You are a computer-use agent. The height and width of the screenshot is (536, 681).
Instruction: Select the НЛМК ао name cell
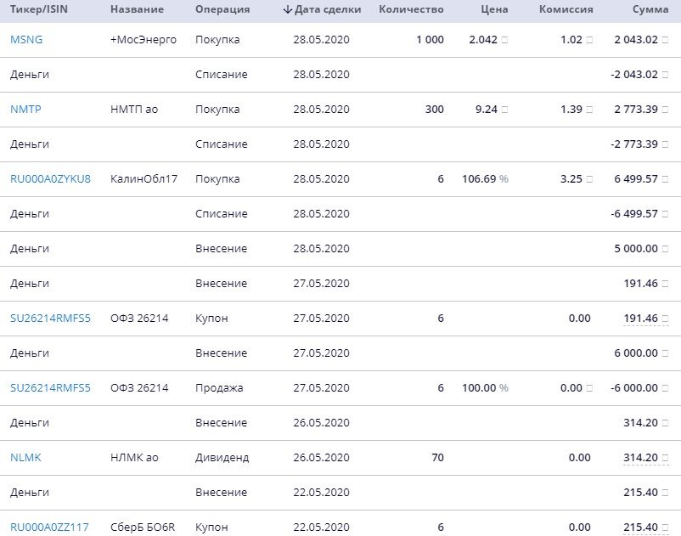click(134, 457)
